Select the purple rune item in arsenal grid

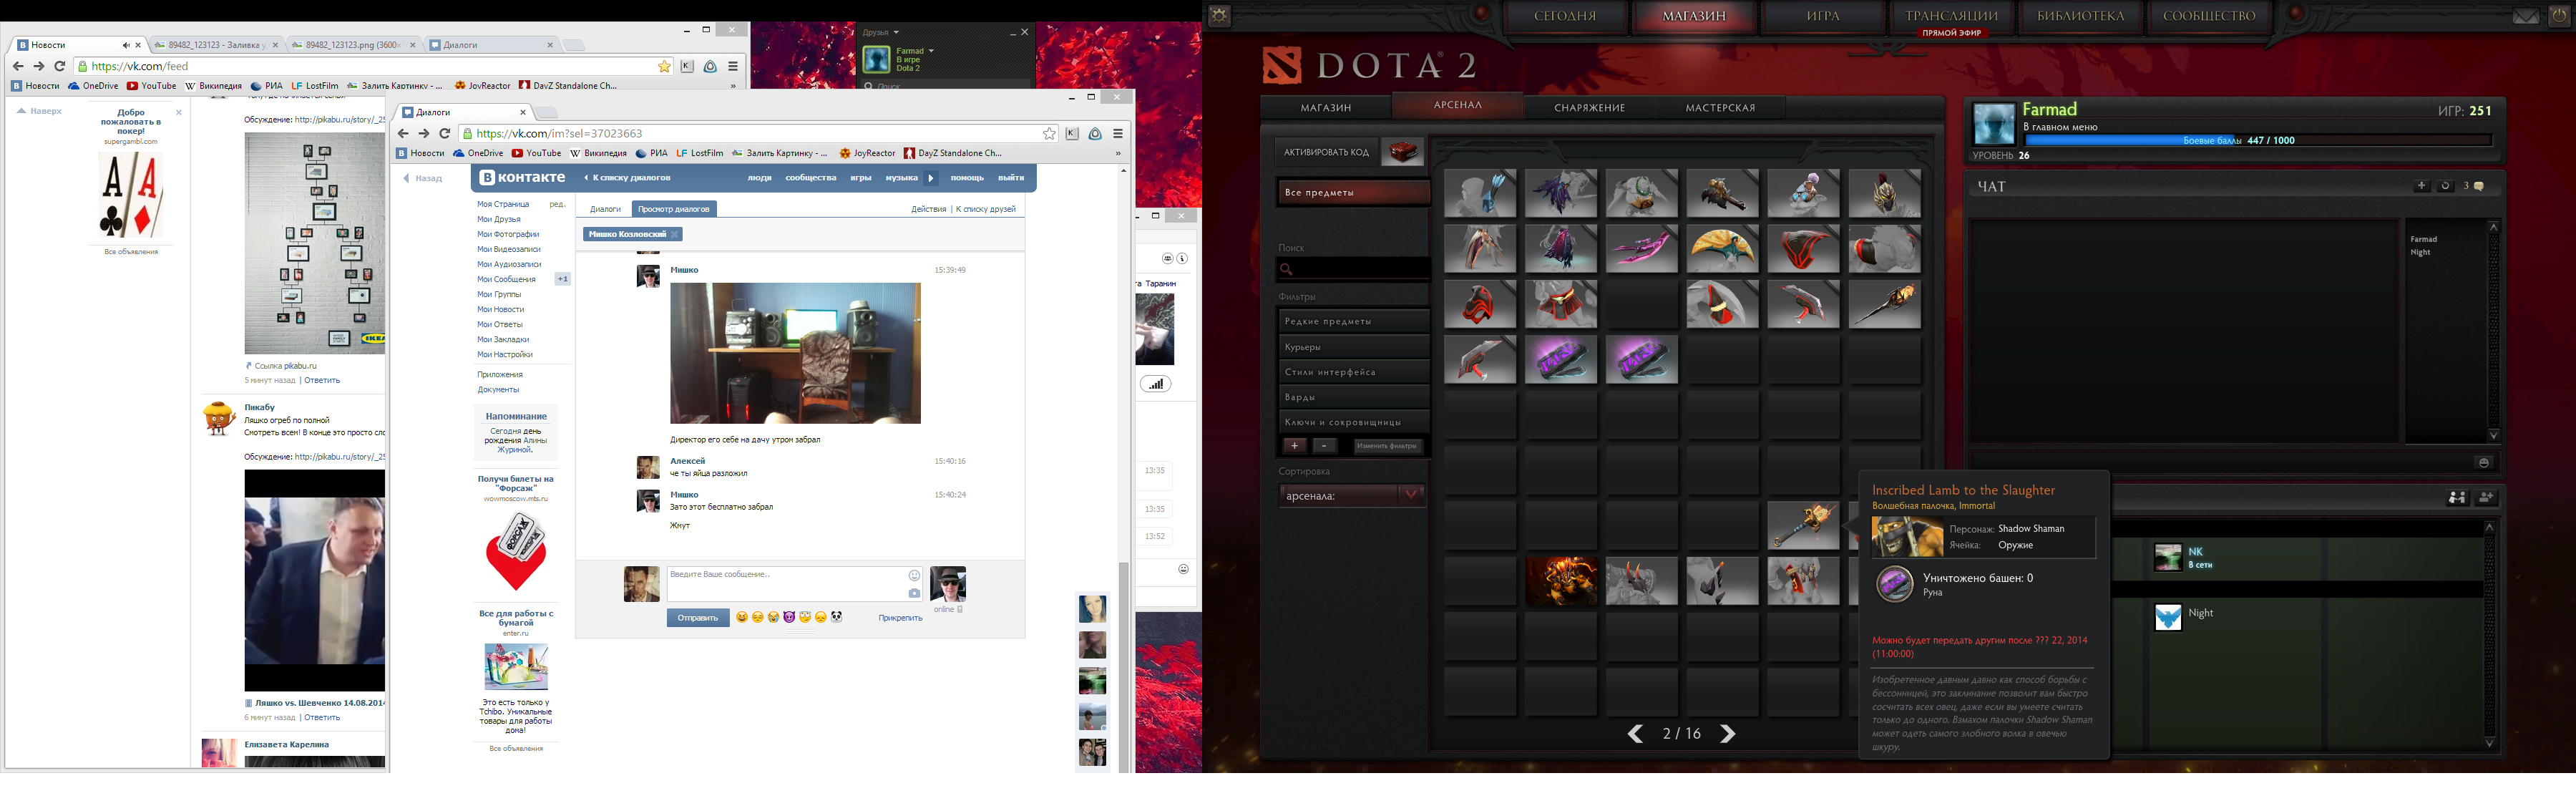[1561, 359]
